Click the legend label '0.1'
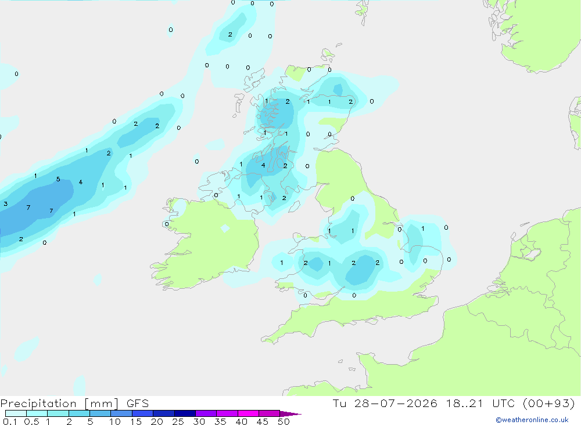 point(10,422)
